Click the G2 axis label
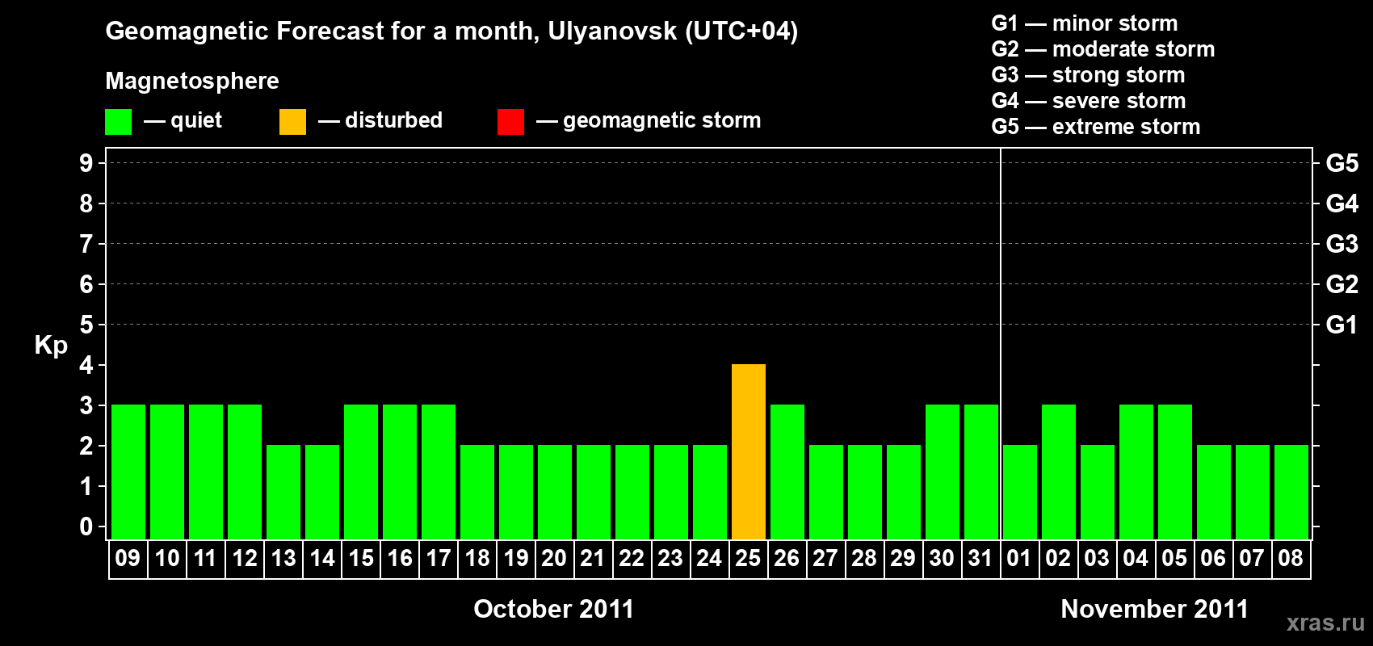Image resolution: width=1373 pixels, height=646 pixels. click(x=1342, y=284)
